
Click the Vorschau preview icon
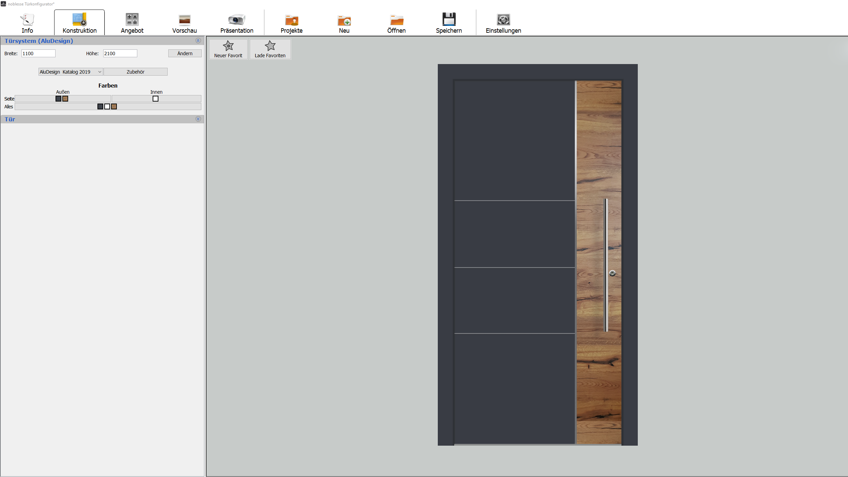184,20
